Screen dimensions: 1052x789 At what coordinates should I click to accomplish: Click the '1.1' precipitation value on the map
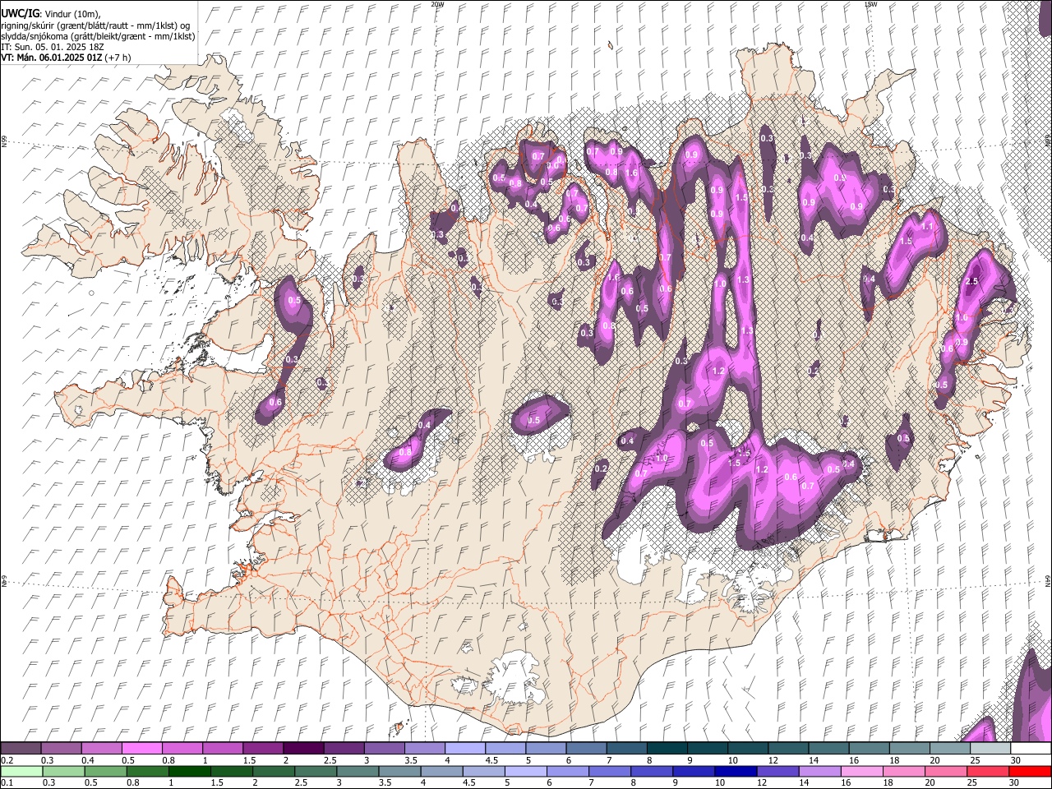coord(928,226)
